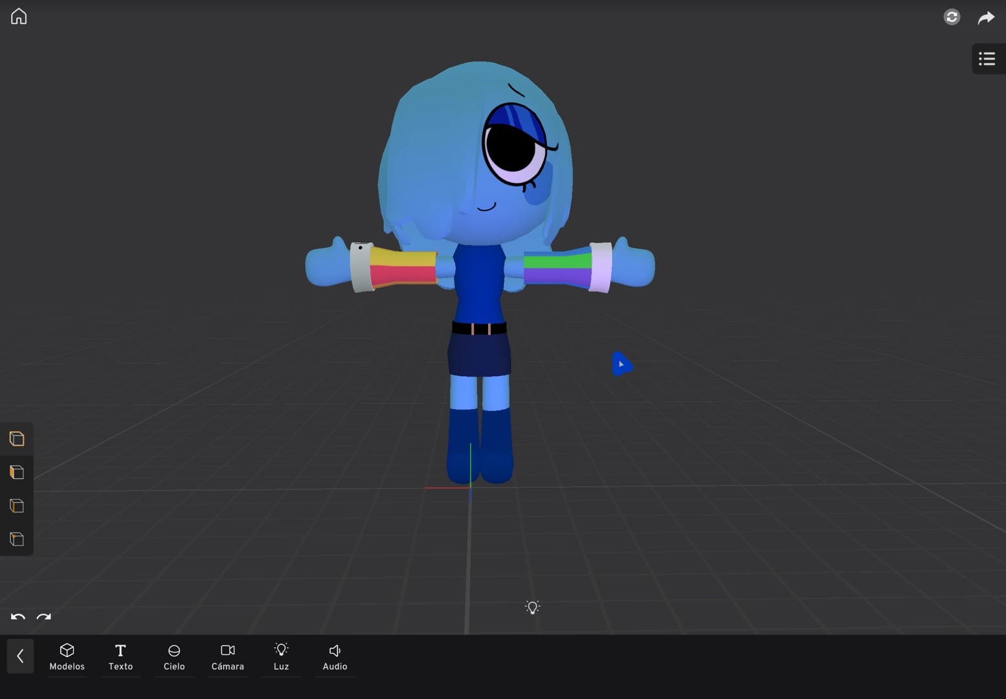This screenshot has height=699, width=1006.
Task: Select edge mode cube with orange edge
Action: (17, 506)
